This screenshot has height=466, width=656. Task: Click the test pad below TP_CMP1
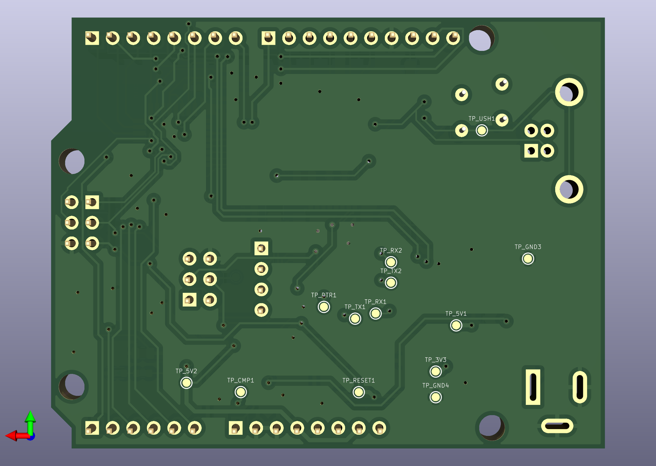pyautogui.click(x=241, y=392)
